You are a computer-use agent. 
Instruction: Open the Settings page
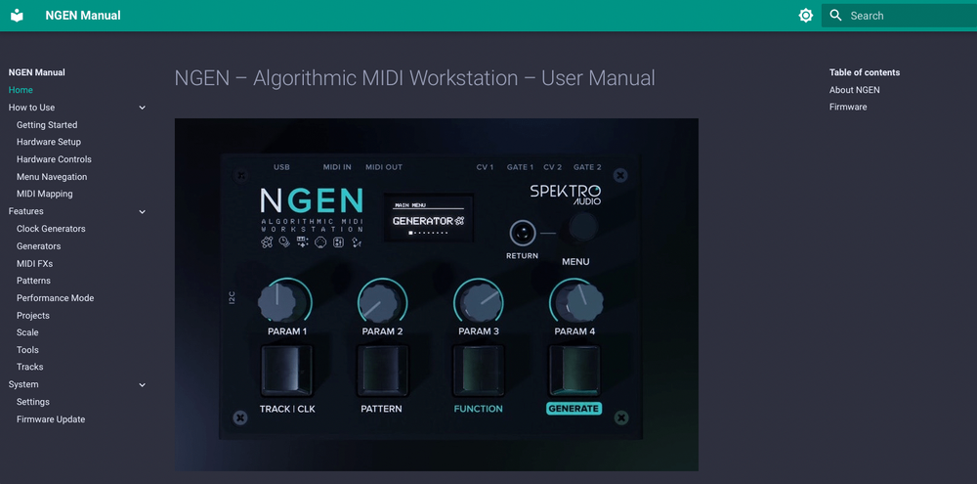click(x=33, y=402)
